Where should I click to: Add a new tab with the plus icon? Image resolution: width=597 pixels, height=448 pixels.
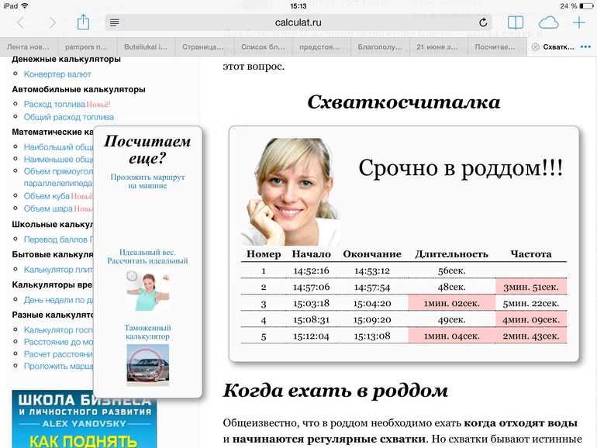[x=579, y=22]
